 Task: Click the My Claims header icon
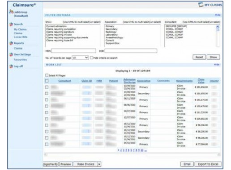coord(201,4)
